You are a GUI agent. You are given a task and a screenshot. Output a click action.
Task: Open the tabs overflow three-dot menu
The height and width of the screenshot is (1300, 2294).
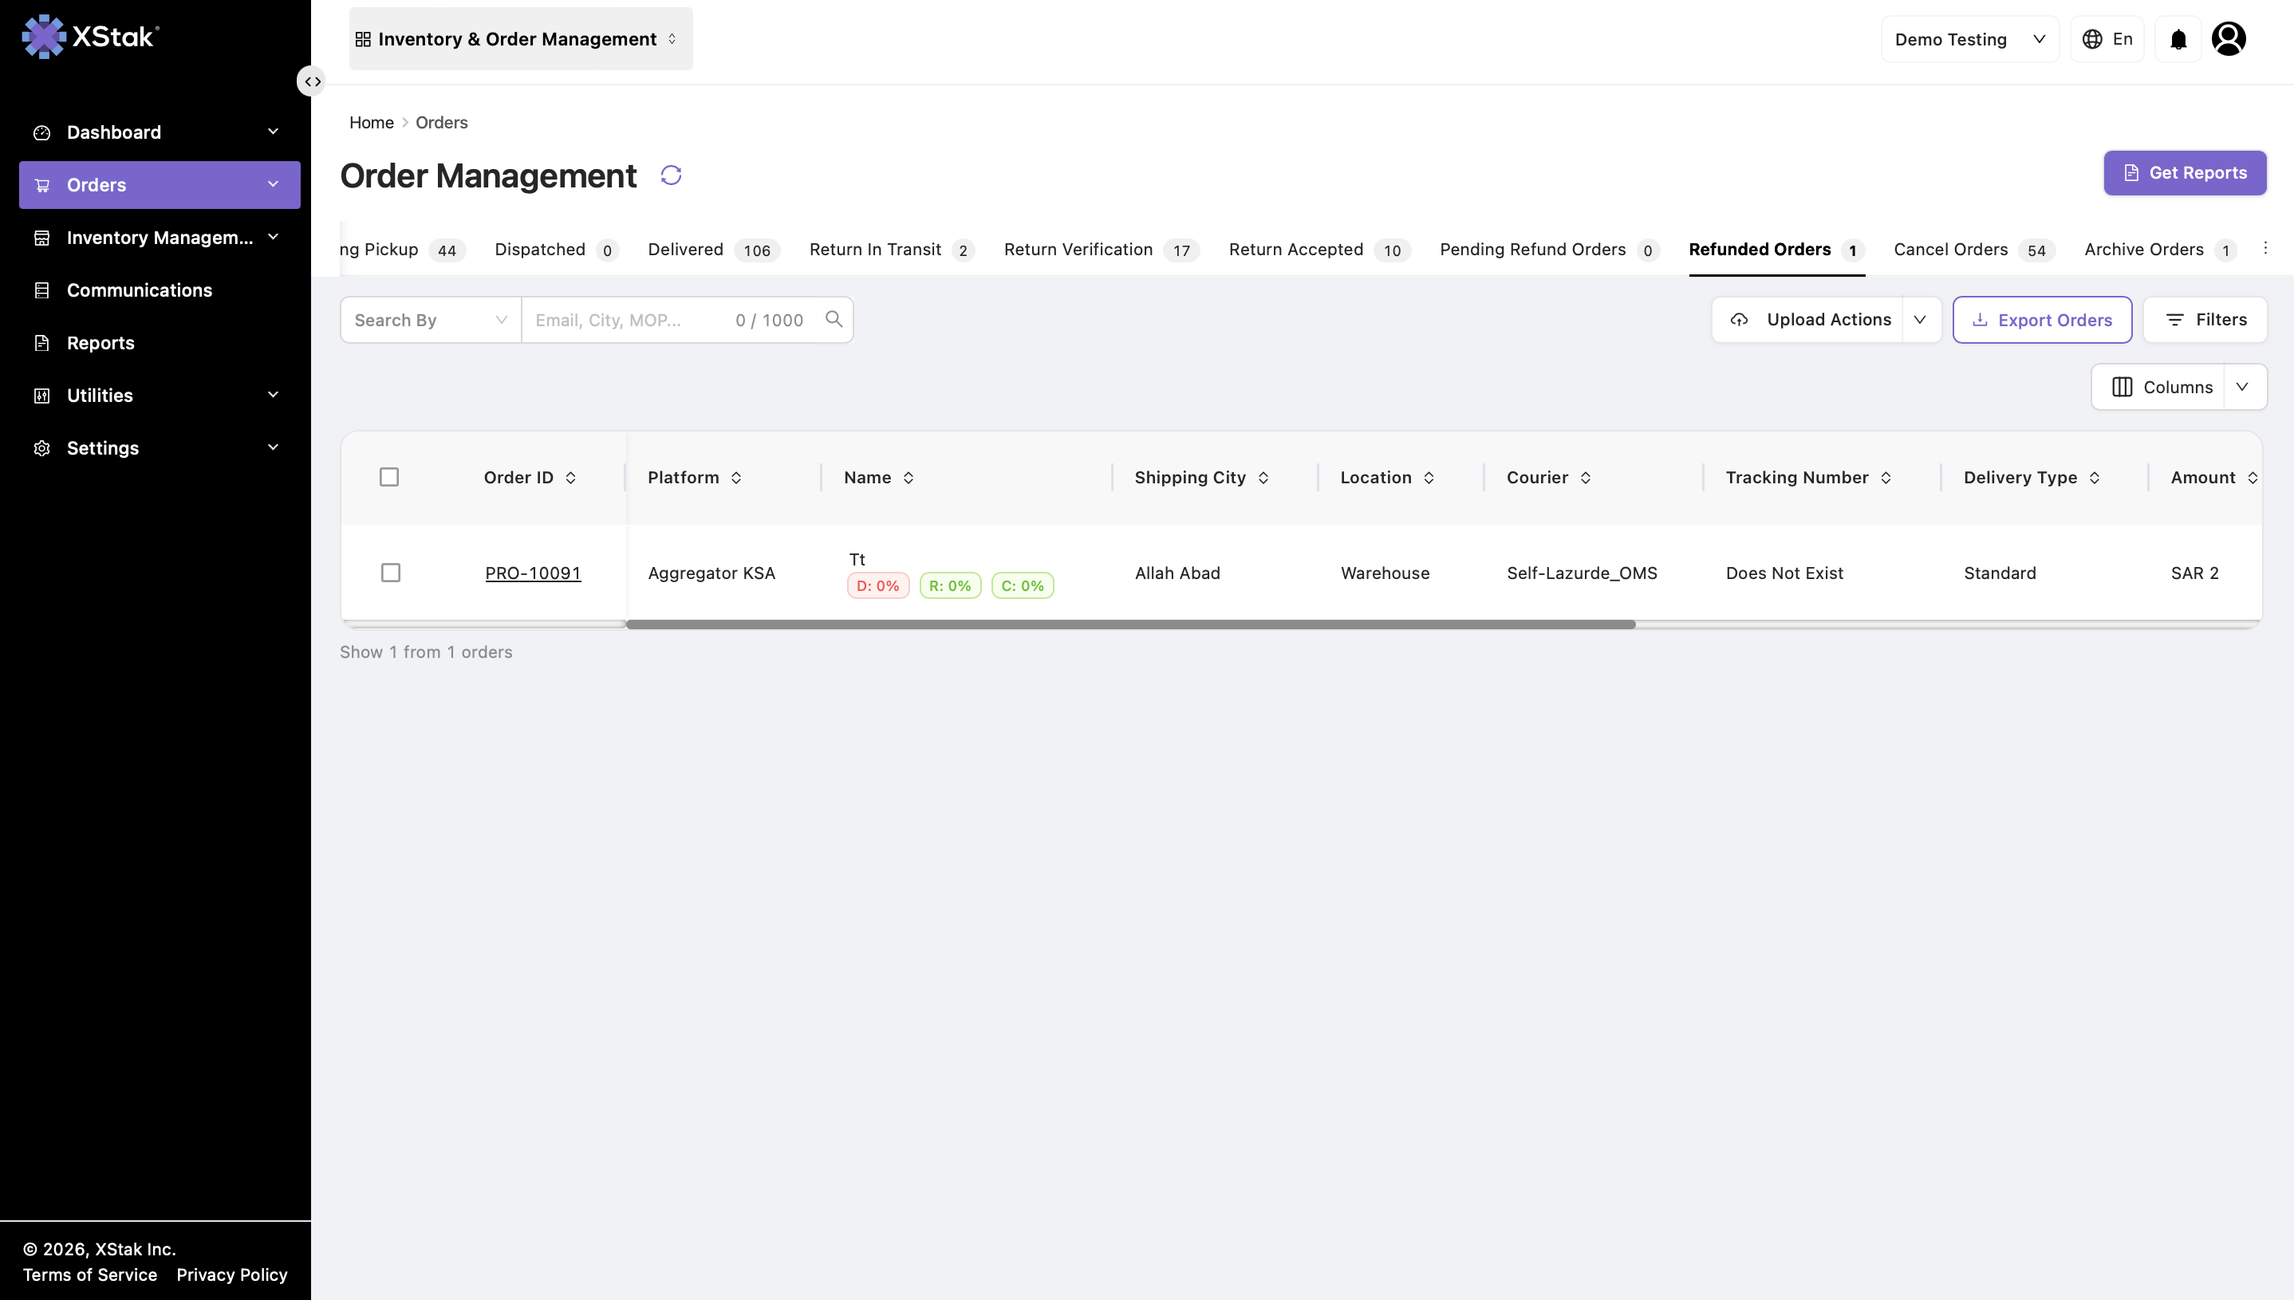[x=2264, y=248]
